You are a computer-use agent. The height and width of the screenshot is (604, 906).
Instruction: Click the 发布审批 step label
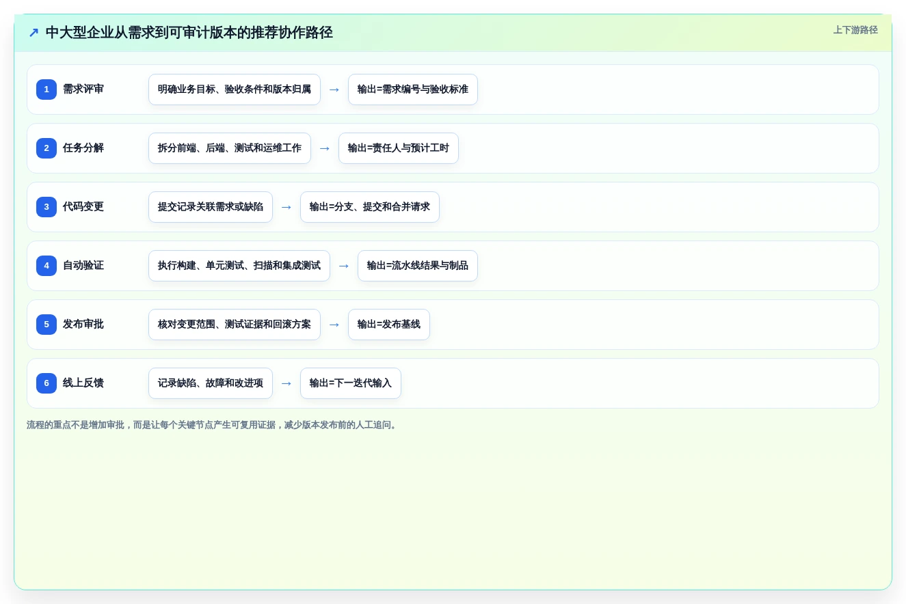pos(83,325)
